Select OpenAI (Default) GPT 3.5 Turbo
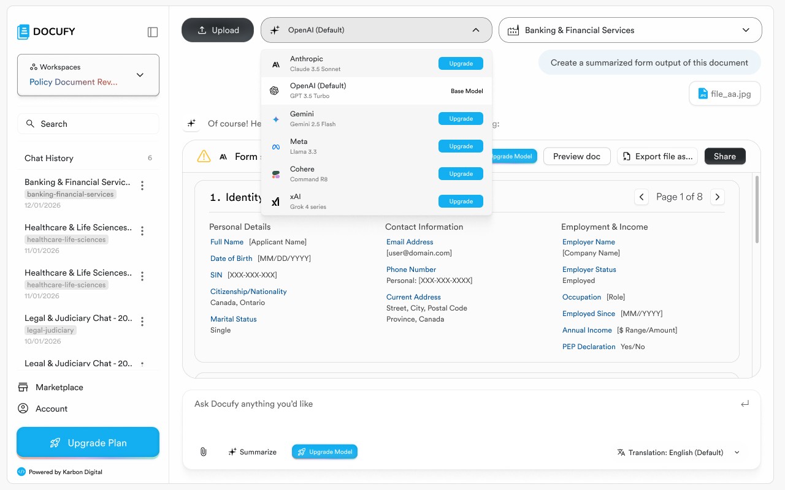This screenshot has height=490, width=785. tap(377, 91)
